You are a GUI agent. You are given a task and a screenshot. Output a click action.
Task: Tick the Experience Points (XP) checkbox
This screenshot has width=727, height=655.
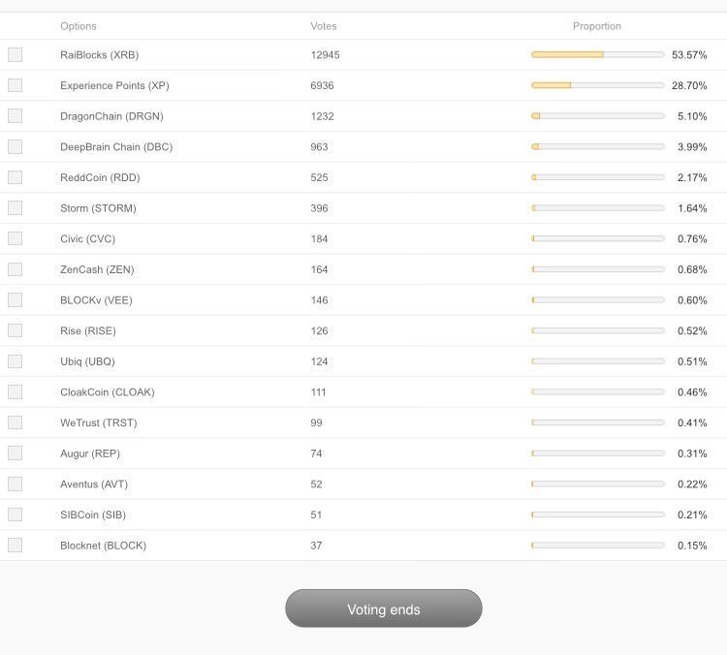15,85
